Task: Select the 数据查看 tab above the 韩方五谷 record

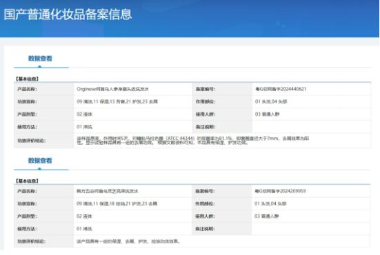Action: 40,161
